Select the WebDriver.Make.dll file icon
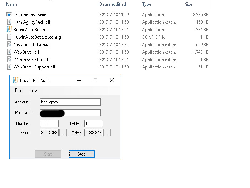This screenshot has height=188, width=250. click(x=9, y=60)
